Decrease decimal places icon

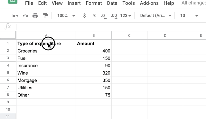click(104, 16)
